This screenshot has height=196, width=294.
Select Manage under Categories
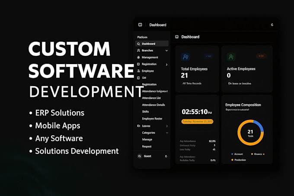147,139
